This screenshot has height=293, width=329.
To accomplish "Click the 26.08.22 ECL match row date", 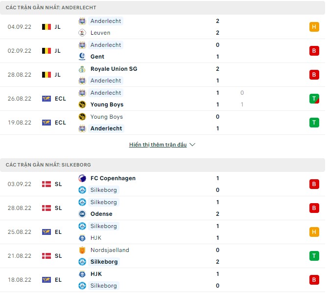I will click(20, 99).
